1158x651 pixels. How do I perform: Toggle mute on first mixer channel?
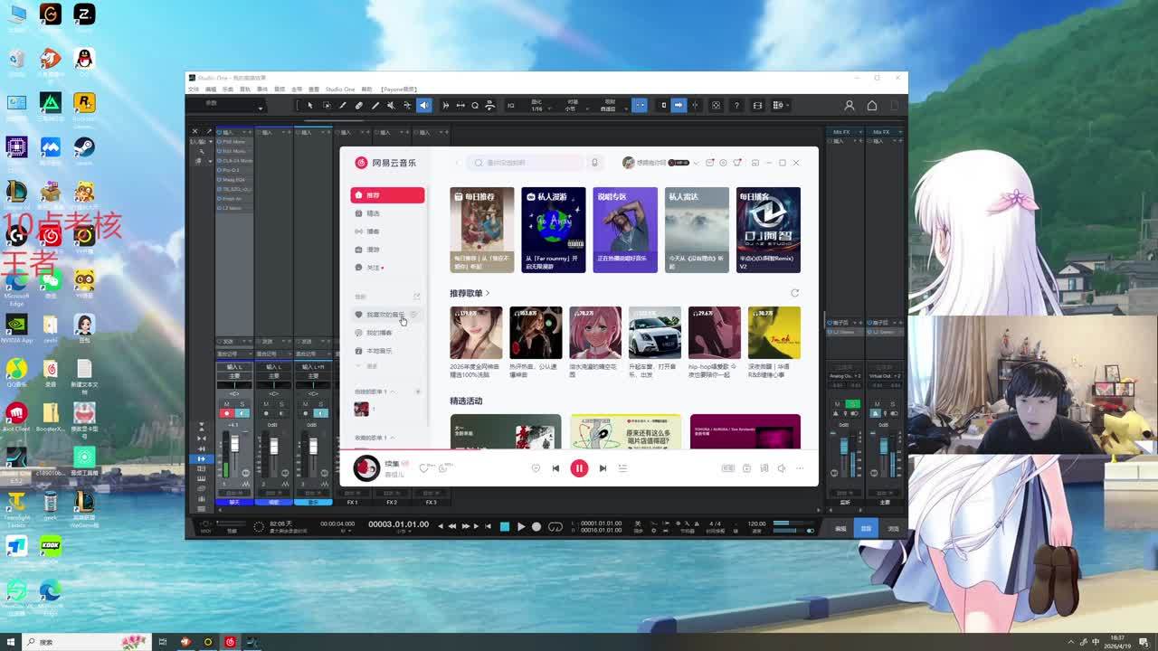[x=226, y=404]
